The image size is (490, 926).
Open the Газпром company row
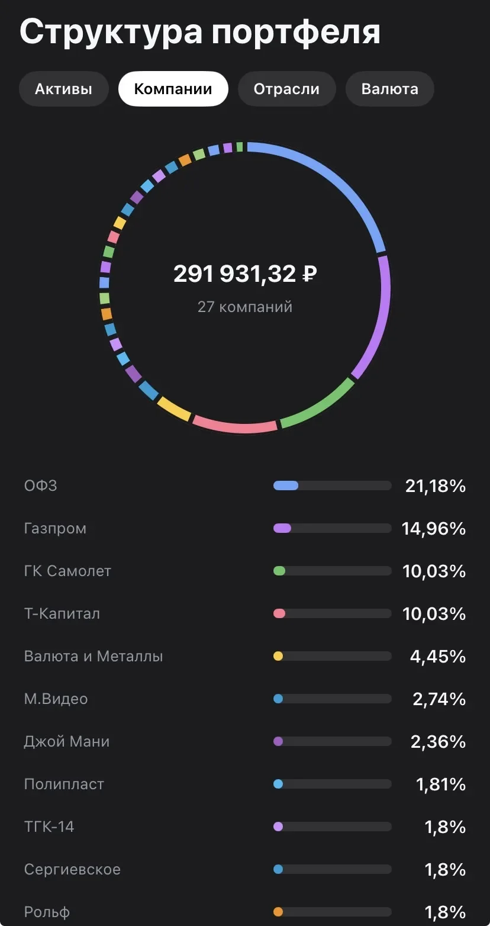pyautogui.click(x=245, y=529)
